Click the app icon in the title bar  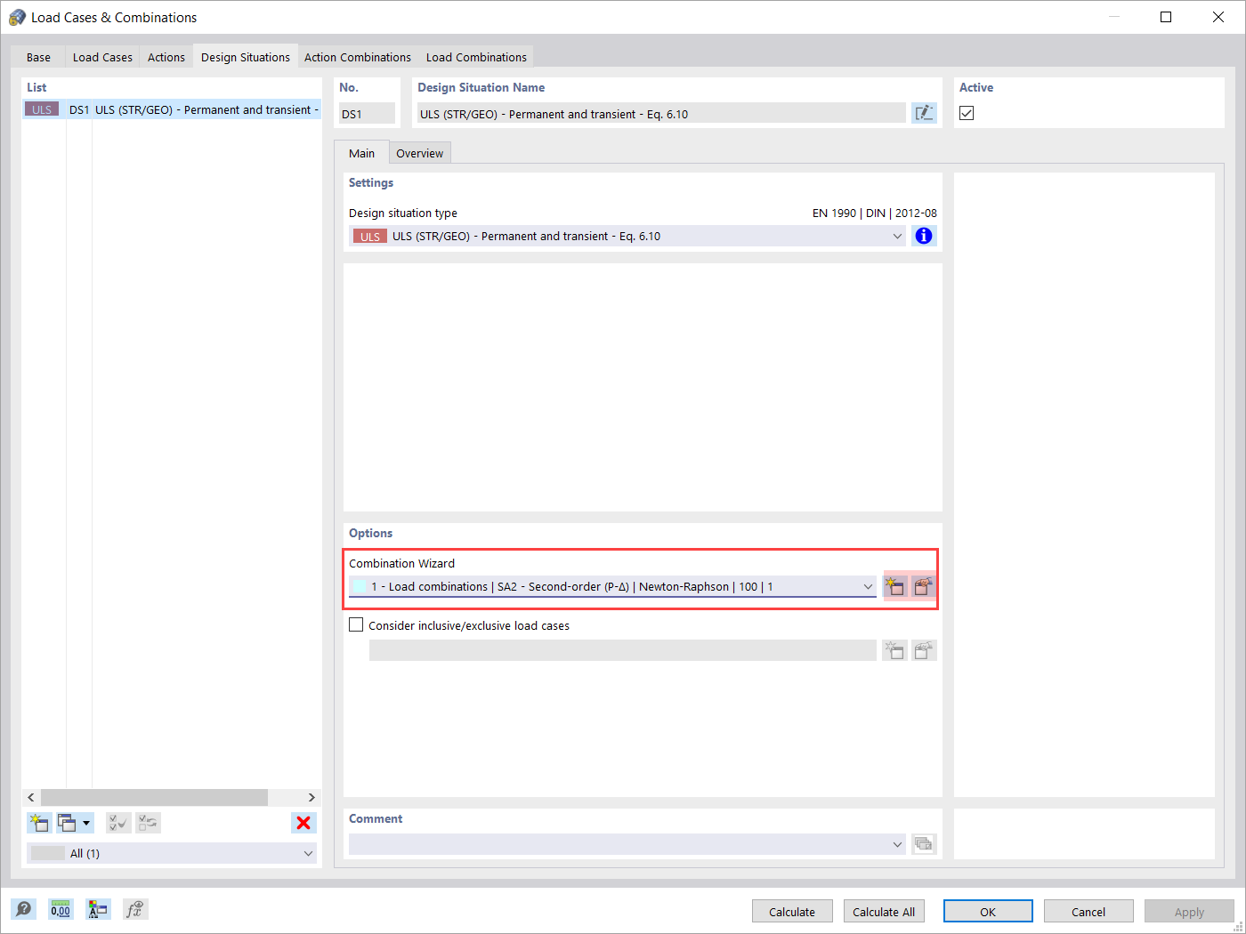[x=17, y=17]
